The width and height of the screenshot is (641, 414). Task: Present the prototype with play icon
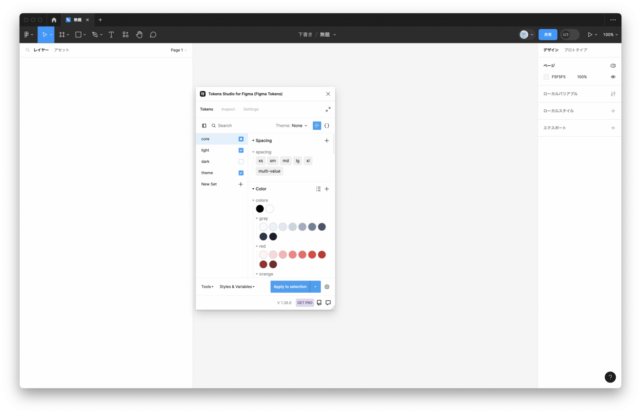pos(590,35)
